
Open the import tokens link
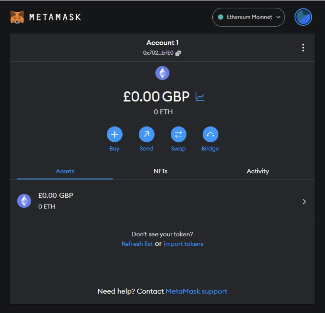tap(183, 243)
